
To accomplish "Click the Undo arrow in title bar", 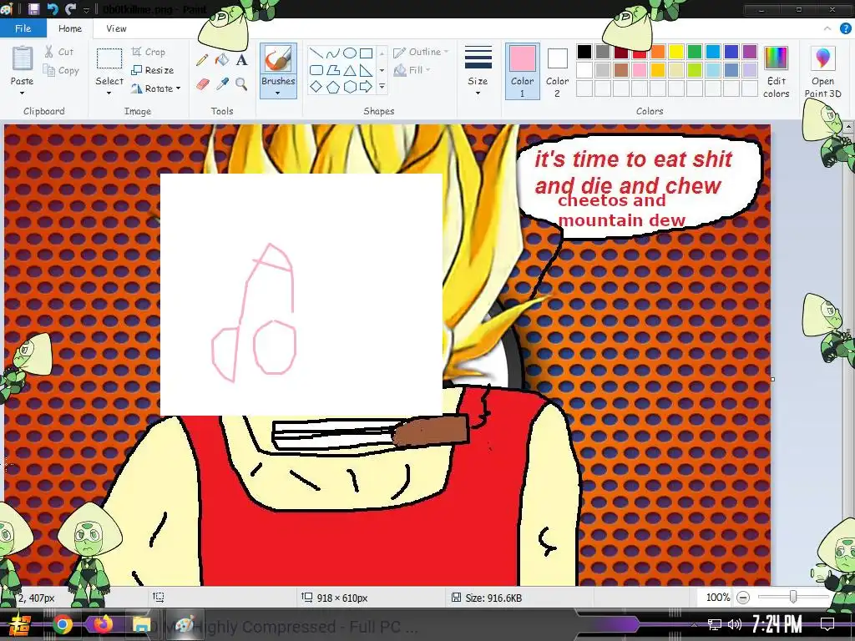I will point(53,9).
